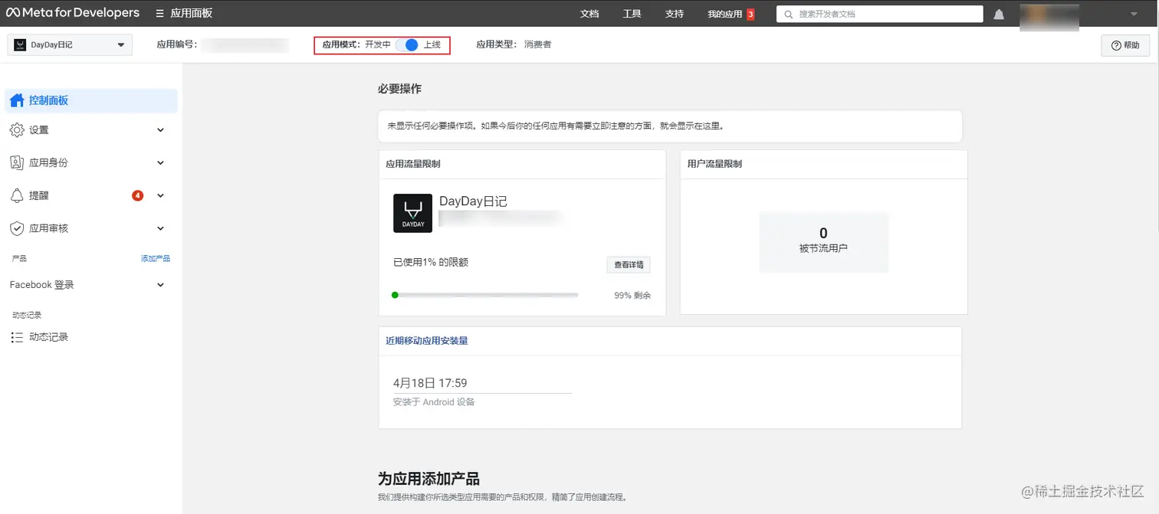Screen dimensions: 1159x514
Task: Click the 为应用添加产品 heading
Action: [428, 479]
